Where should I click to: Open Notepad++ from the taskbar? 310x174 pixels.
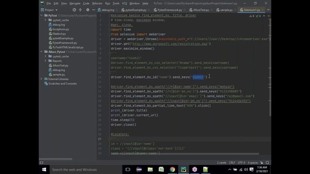pyautogui.click(x=205, y=170)
